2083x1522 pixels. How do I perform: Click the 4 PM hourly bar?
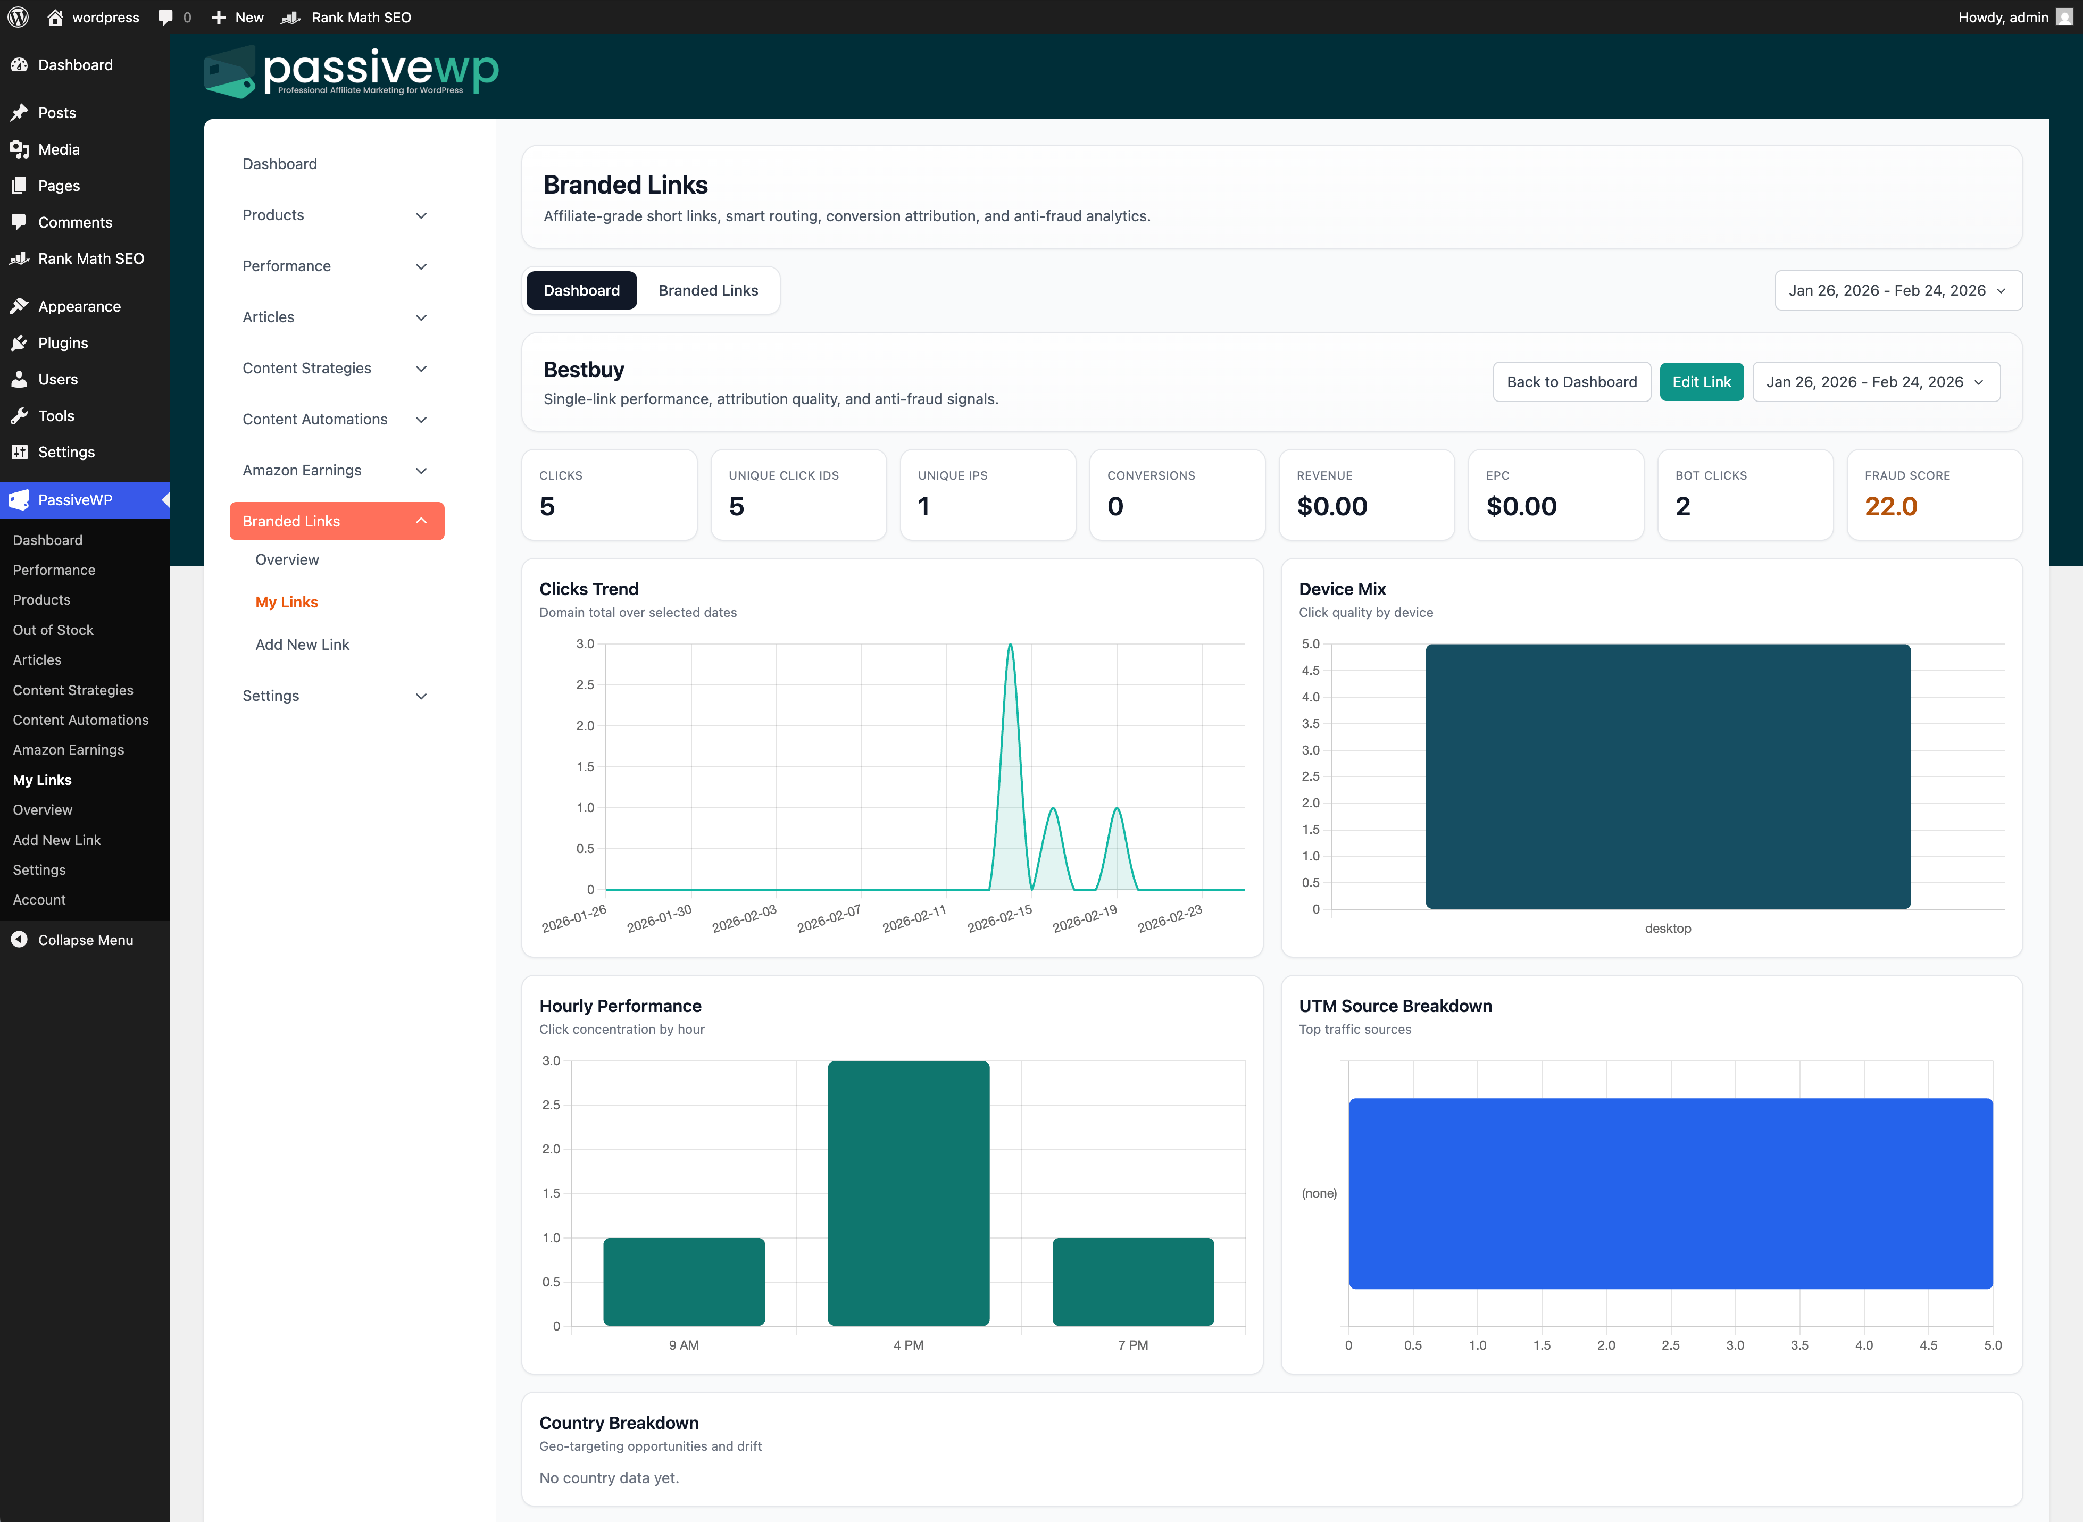click(907, 1193)
